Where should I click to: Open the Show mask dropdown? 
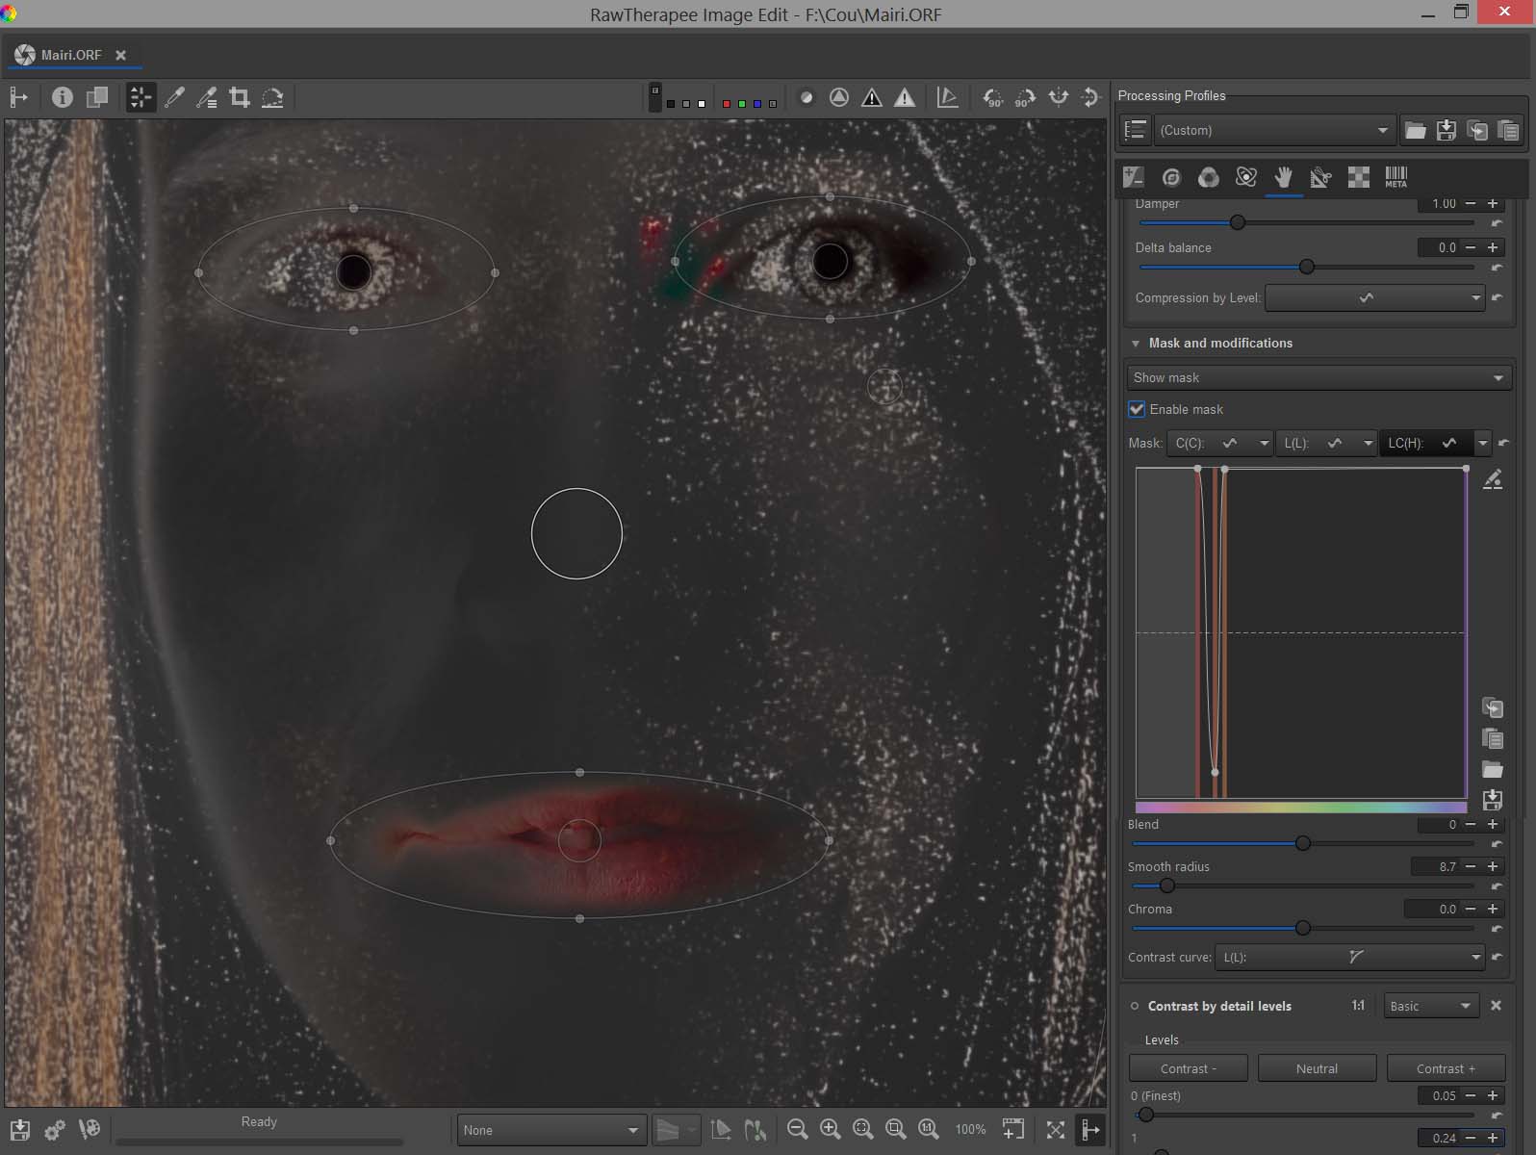tap(1318, 377)
